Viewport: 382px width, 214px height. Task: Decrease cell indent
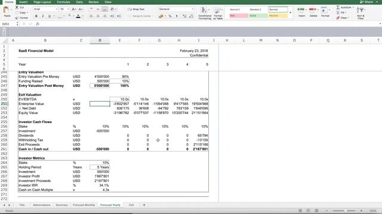click(112, 16)
